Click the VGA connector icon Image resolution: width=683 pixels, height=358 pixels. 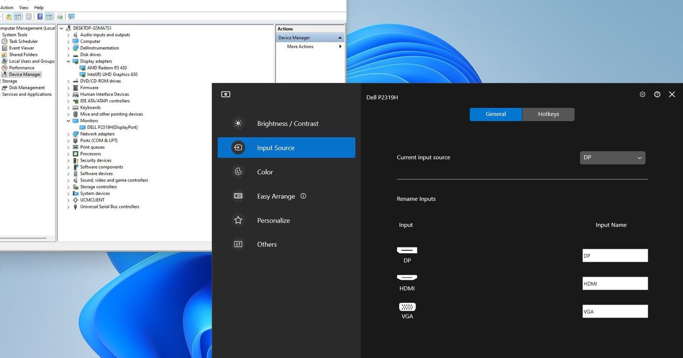click(407, 307)
